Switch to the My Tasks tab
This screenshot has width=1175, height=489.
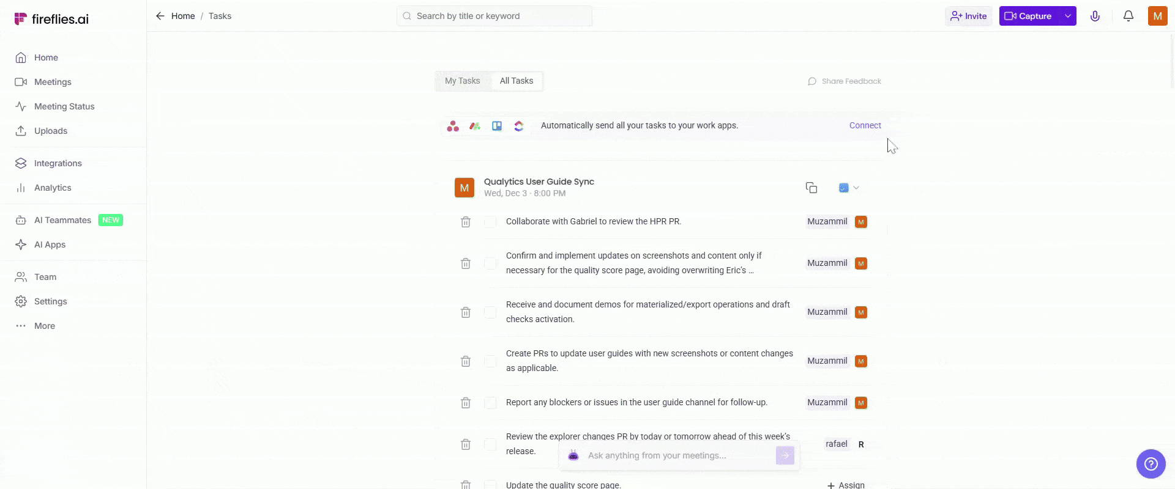[462, 81]
